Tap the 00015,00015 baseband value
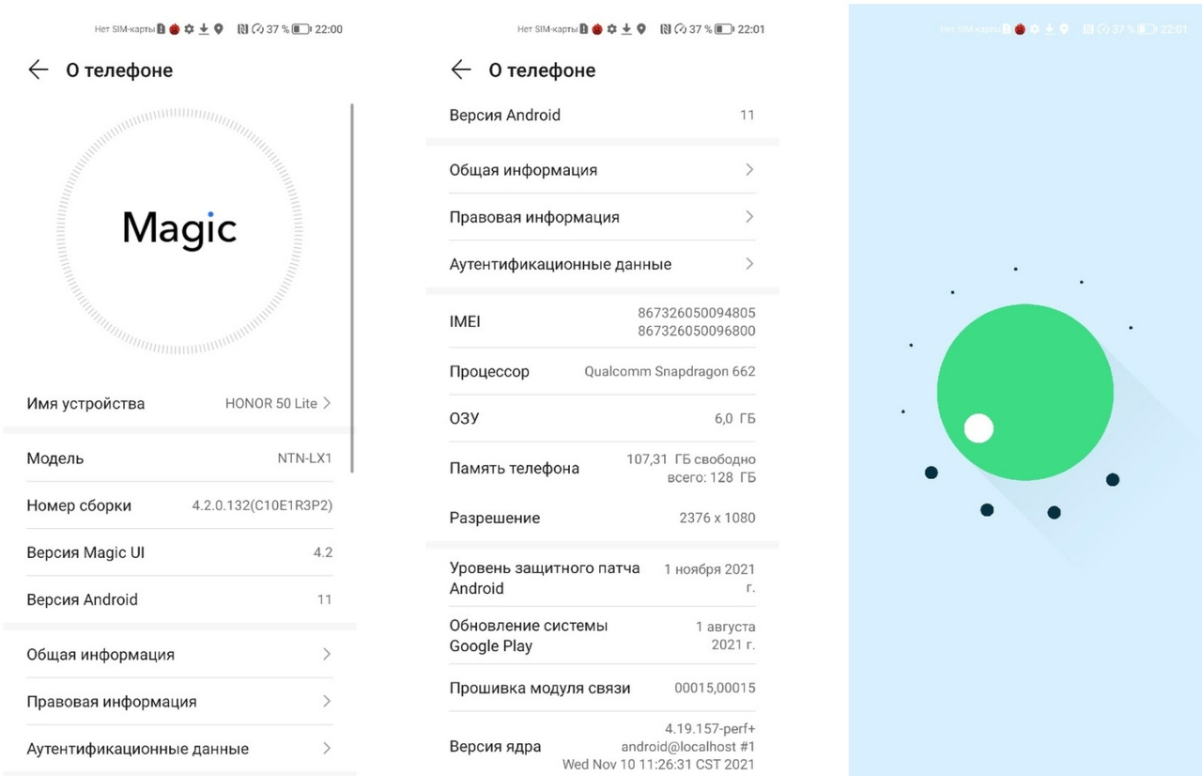The width and height of the screenshot is (1202, 776). pyautogui.click(x=715, y=689)
